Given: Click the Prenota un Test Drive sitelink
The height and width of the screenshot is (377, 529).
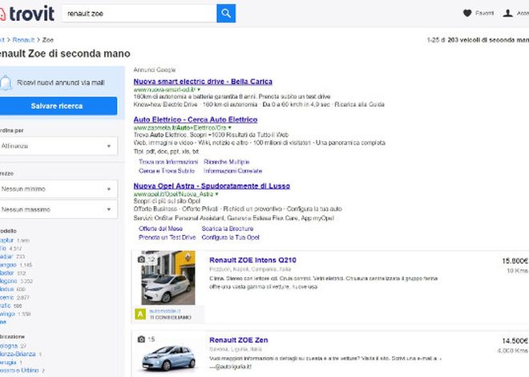Looking at the screenshot, I should tap(167, 237).
